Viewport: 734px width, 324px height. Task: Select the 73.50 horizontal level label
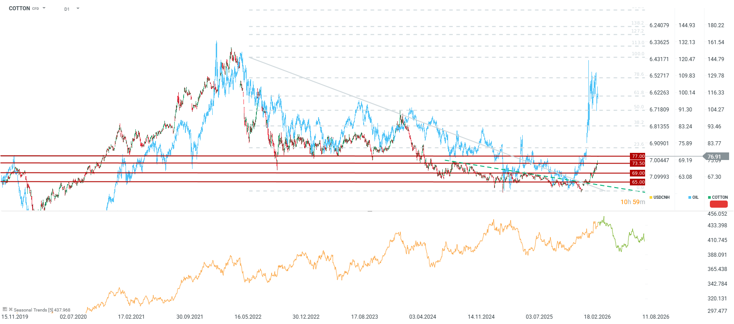(638, 164)
